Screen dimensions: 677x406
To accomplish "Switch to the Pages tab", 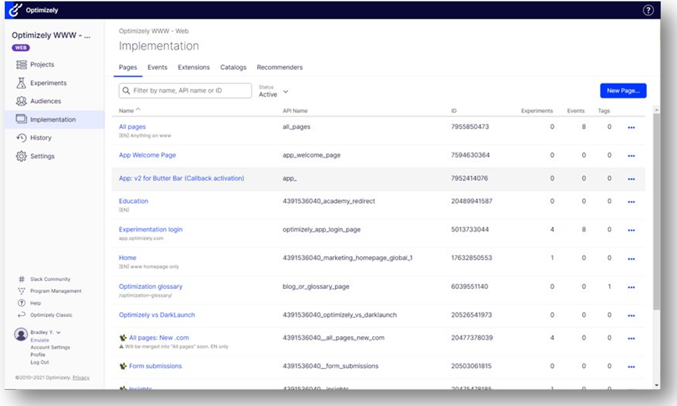I will tap(128, 67).
